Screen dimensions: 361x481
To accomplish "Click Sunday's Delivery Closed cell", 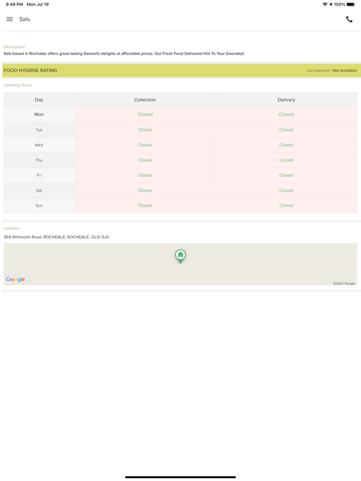I will pos(286,205).
